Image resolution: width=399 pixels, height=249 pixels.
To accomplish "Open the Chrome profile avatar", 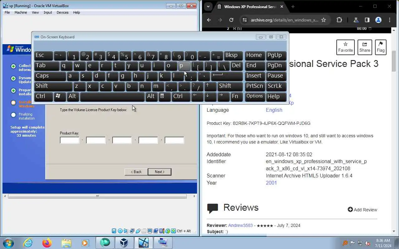I will (x=378, y=20).
